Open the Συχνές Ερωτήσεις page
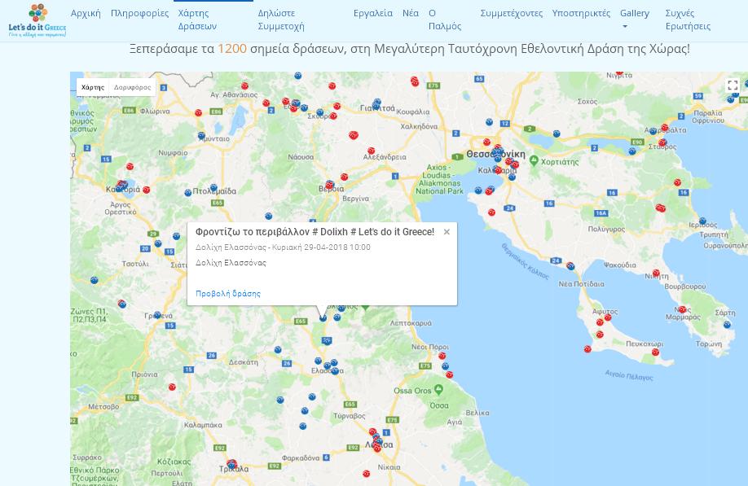The width and height of the screenshot is (748, 486). point(688,20)
